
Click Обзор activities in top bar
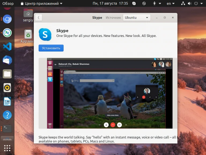[x=8, y=3]
